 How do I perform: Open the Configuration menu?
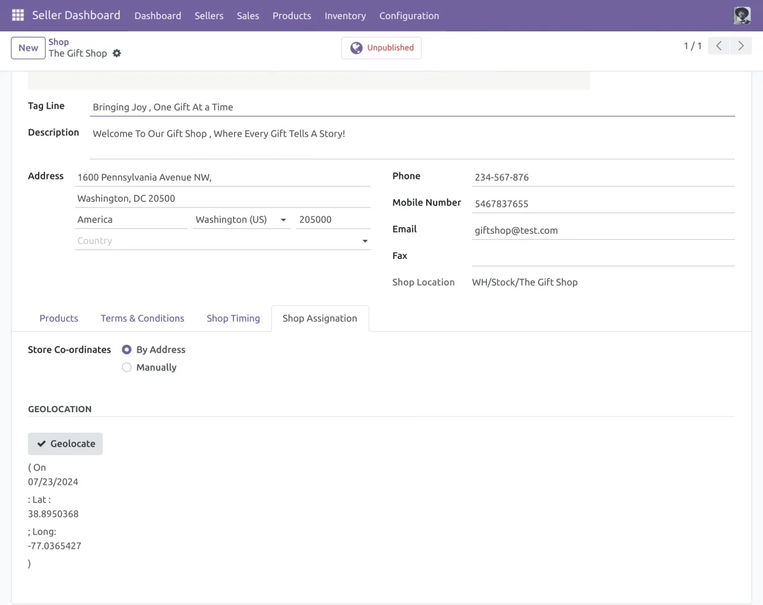409,16
